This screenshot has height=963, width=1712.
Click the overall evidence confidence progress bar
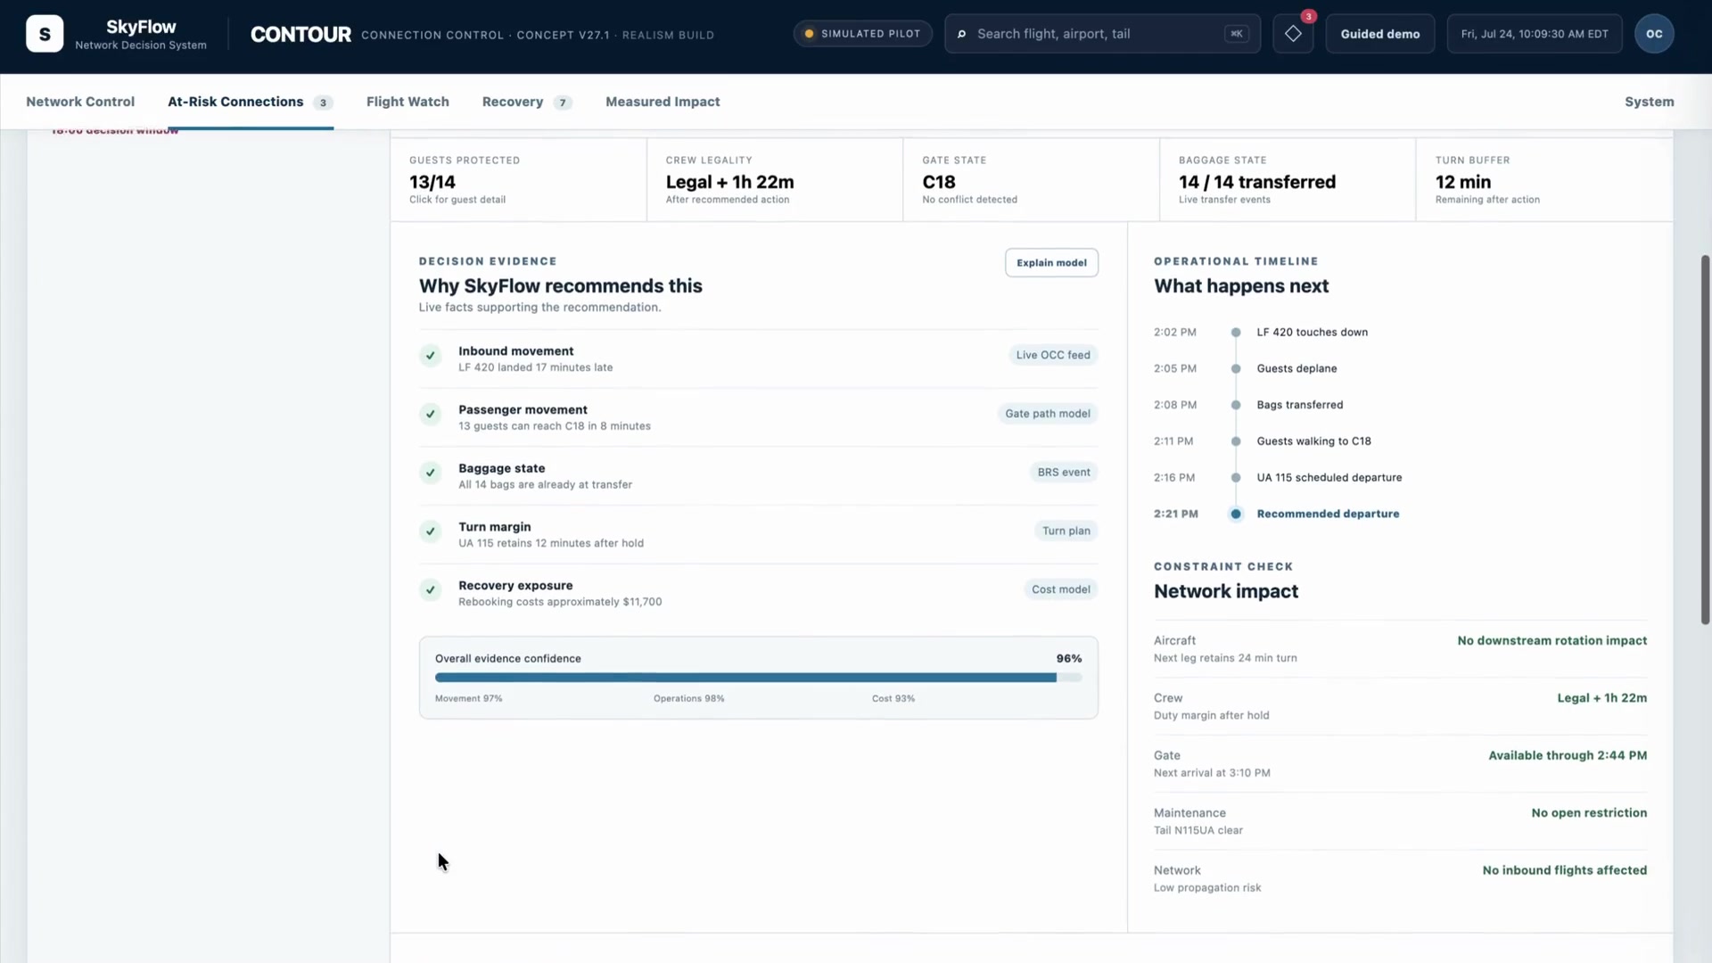[758, 678]
